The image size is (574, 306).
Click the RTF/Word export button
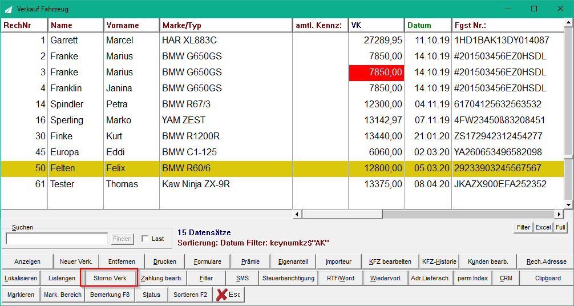pyautogui.click(x=341, y=278)
